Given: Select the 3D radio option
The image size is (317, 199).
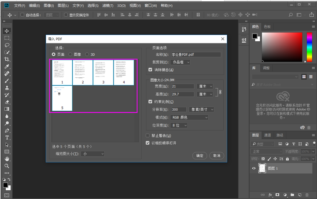Looking at the screenshot, I should [x=87, y=54].
